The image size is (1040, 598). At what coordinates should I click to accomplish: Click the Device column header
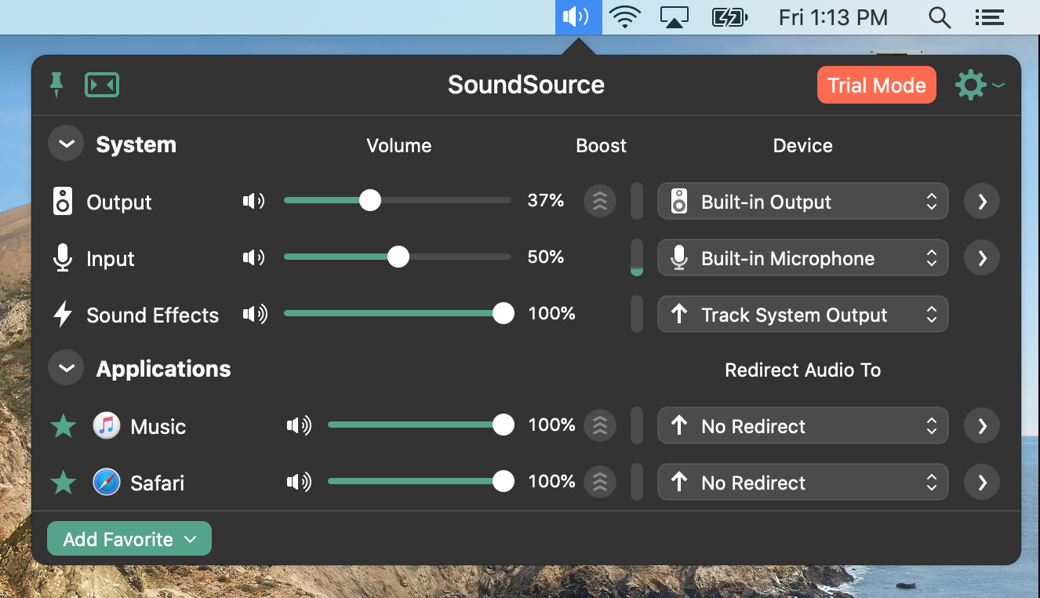click(x=803, y=146)
